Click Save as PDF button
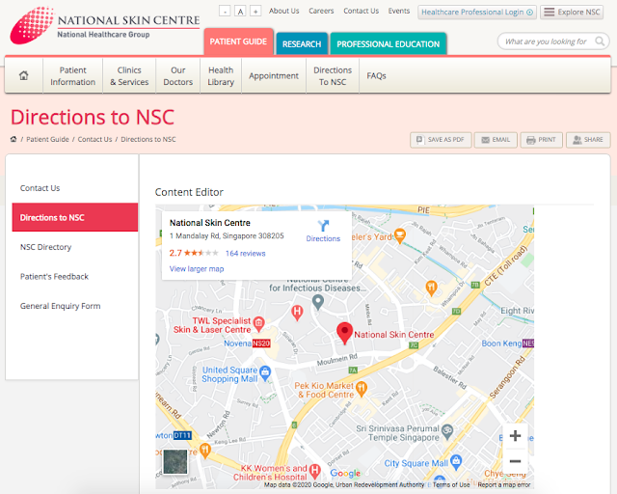 pos(441,140)
